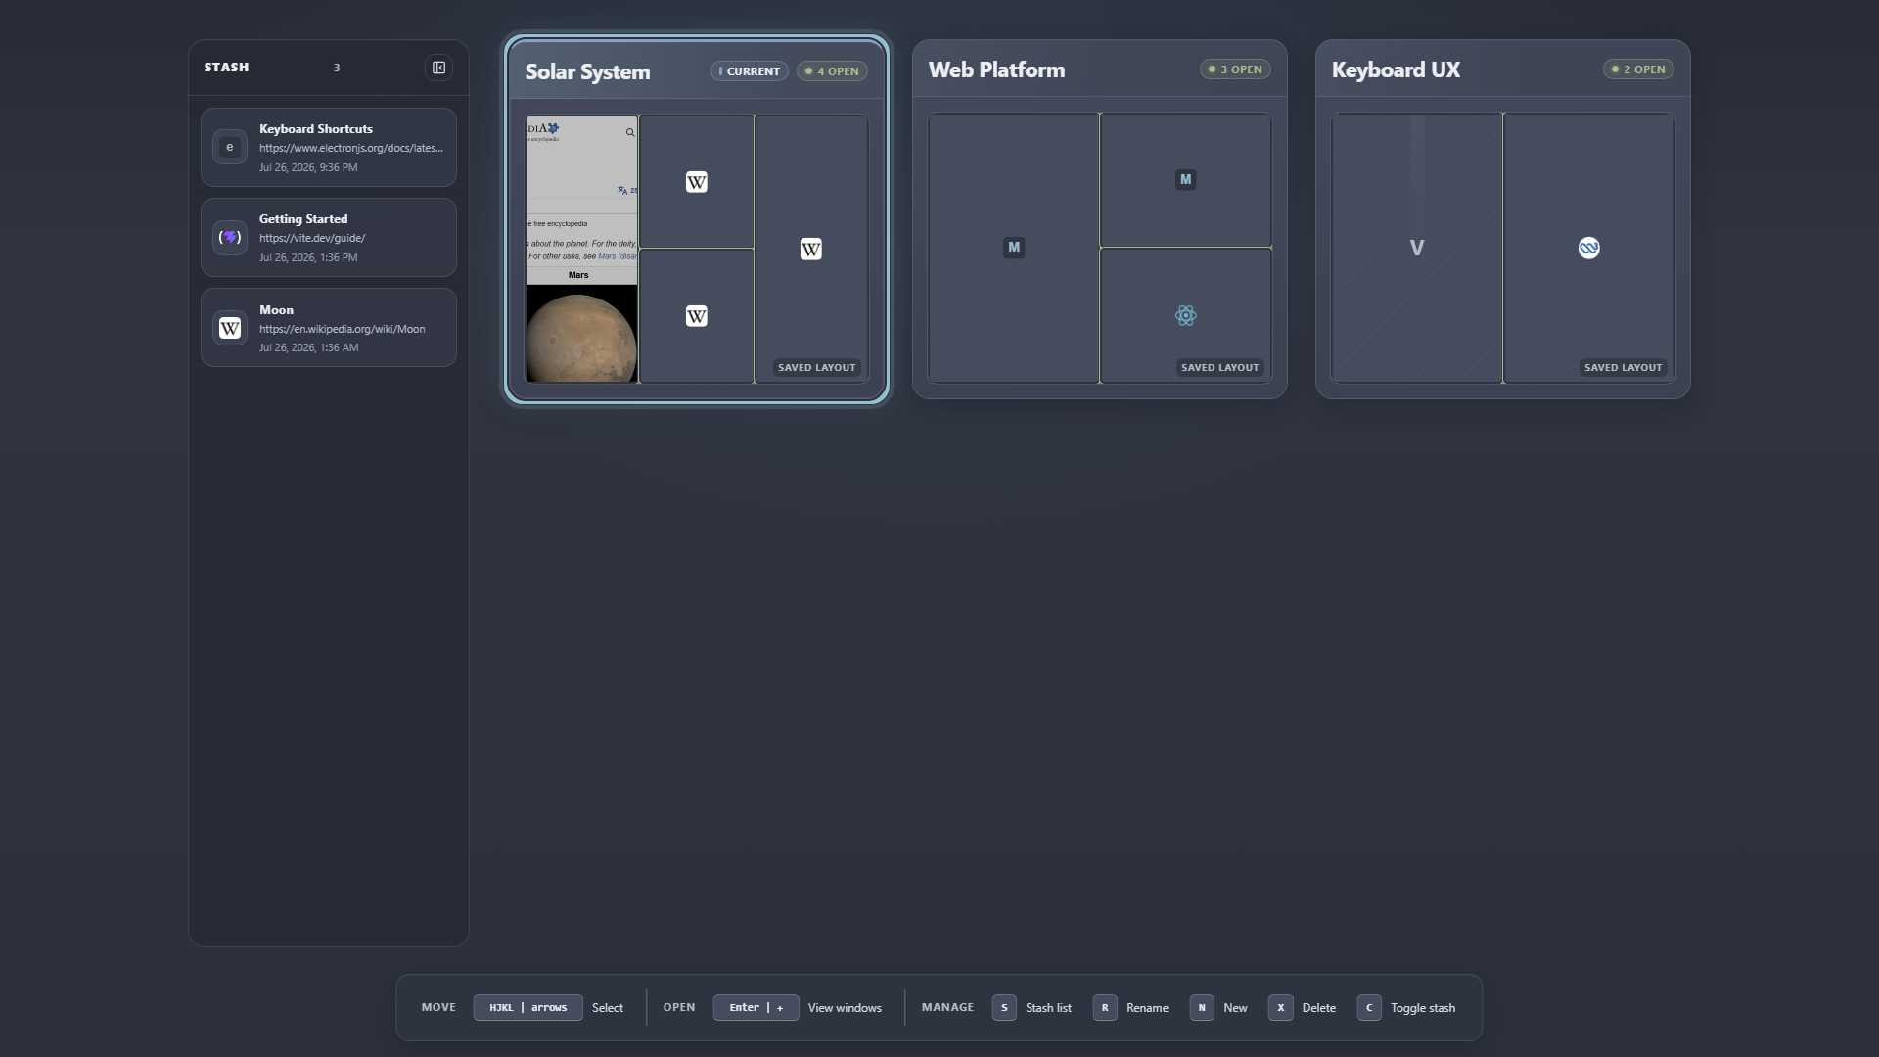The image size is (1879, 1057).
Task: Select the Getting Started stash entry
Action: point(329,238)
